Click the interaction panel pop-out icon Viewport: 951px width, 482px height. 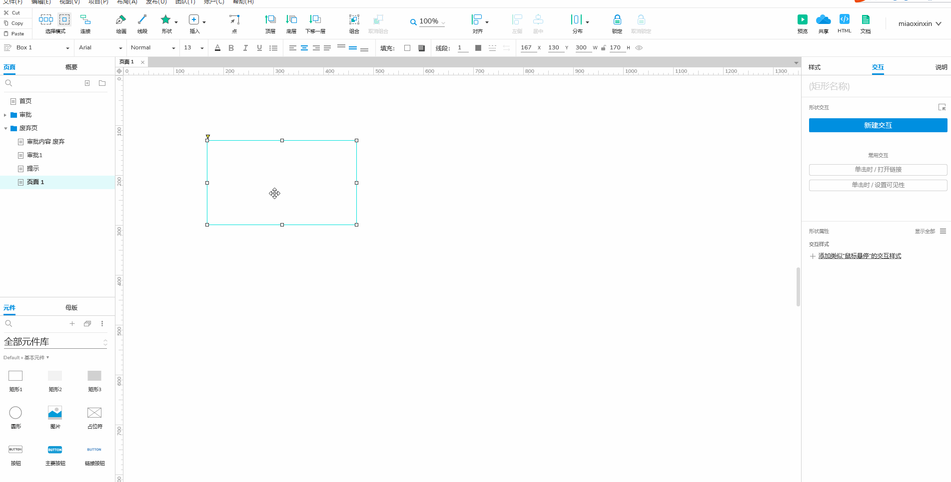[942, 107]
